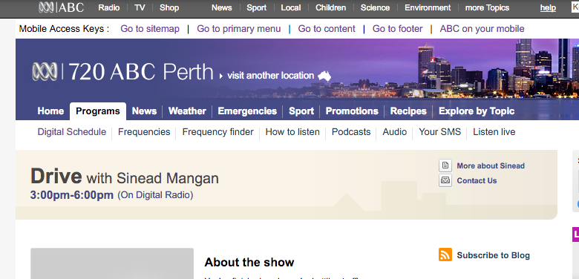Click the Mobile Access Keys label
579x279 pixels.
coord(65,29)
